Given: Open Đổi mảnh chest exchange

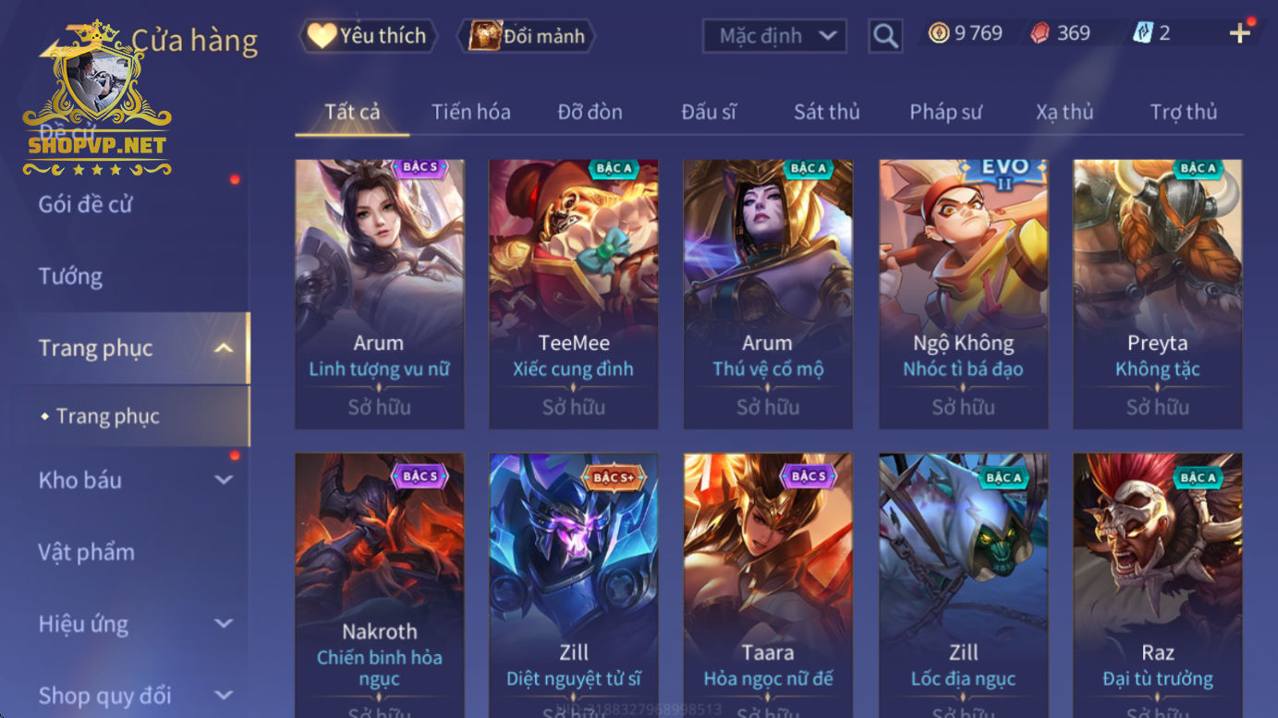Looking at the screenshot, I should pos(527,36).
